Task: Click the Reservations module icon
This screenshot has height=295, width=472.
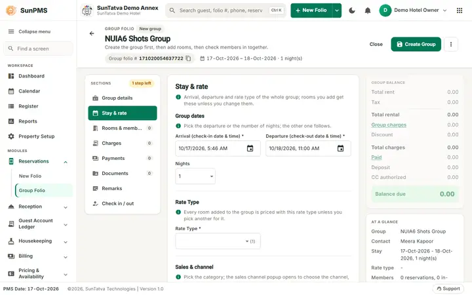Action: point(11,161)
